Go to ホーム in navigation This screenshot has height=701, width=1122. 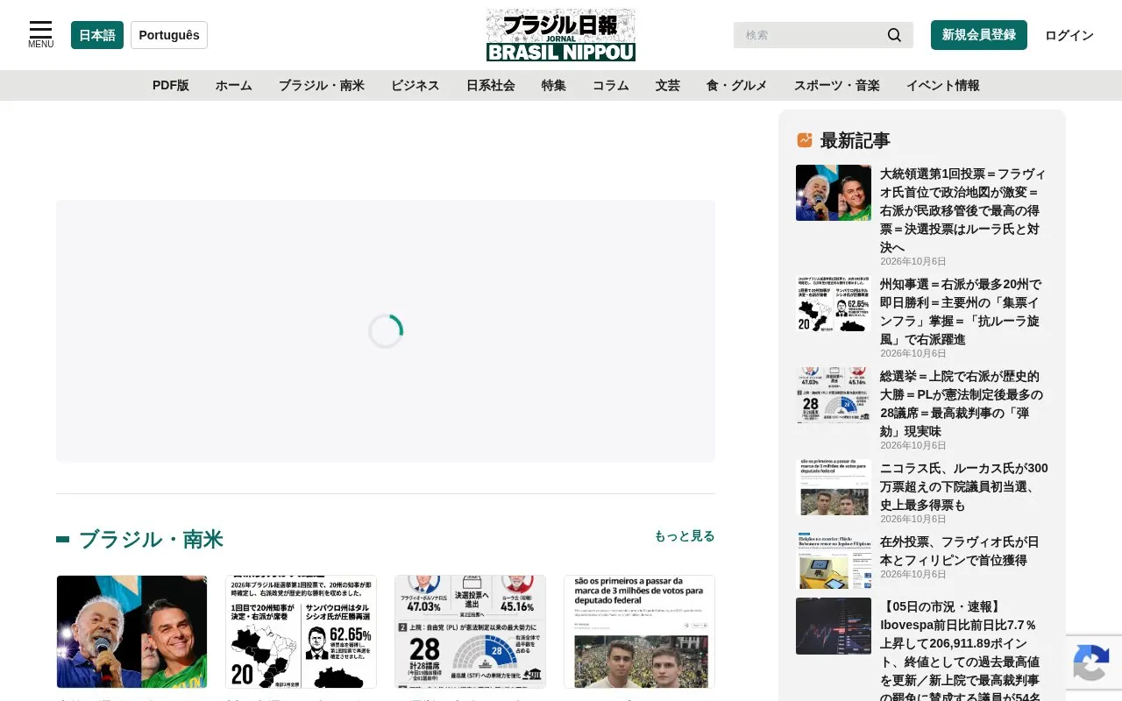tap(234, 85)
